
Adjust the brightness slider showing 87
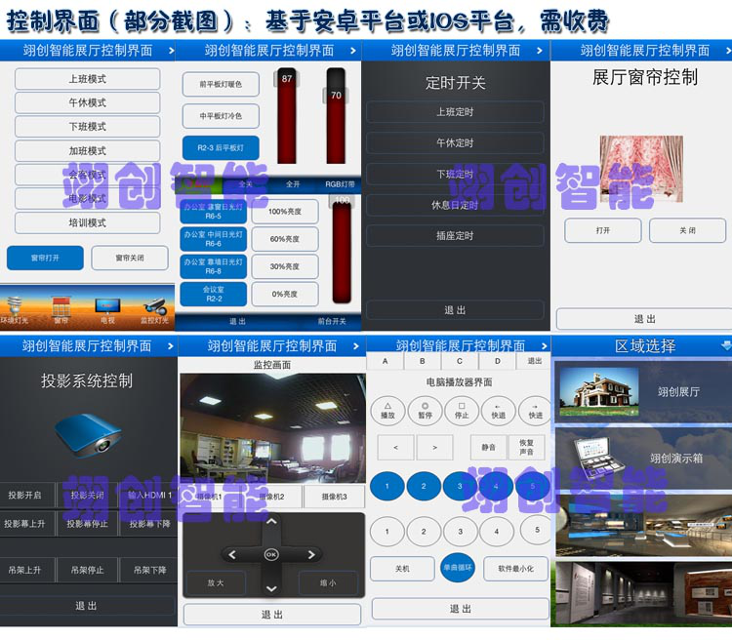coord(287,116)
